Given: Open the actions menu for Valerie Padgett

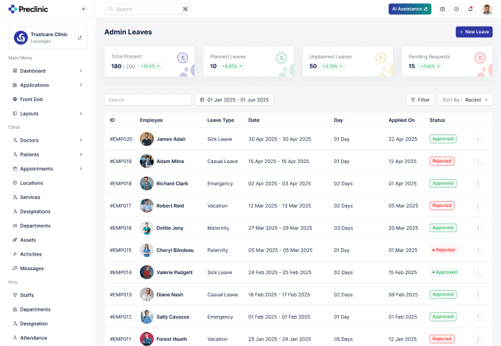Looking at the screenshot, I should (x=478, y=272).
